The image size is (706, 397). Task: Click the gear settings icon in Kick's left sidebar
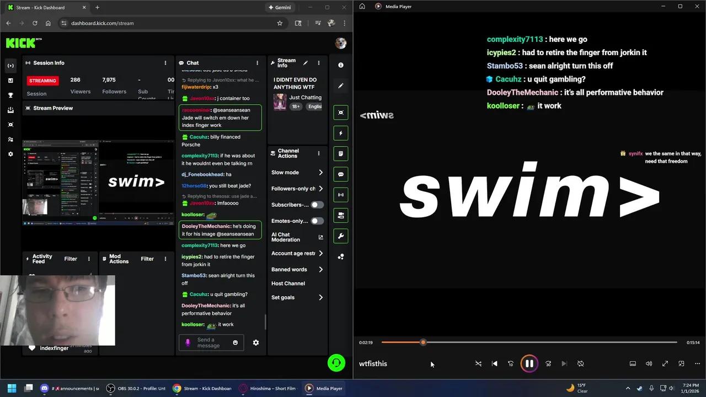pyautogui.click(x=10, y=154)
